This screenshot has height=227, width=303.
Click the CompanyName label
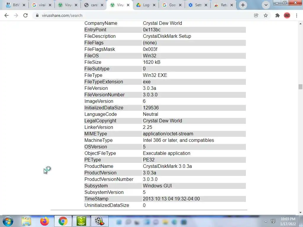[101, 23]
